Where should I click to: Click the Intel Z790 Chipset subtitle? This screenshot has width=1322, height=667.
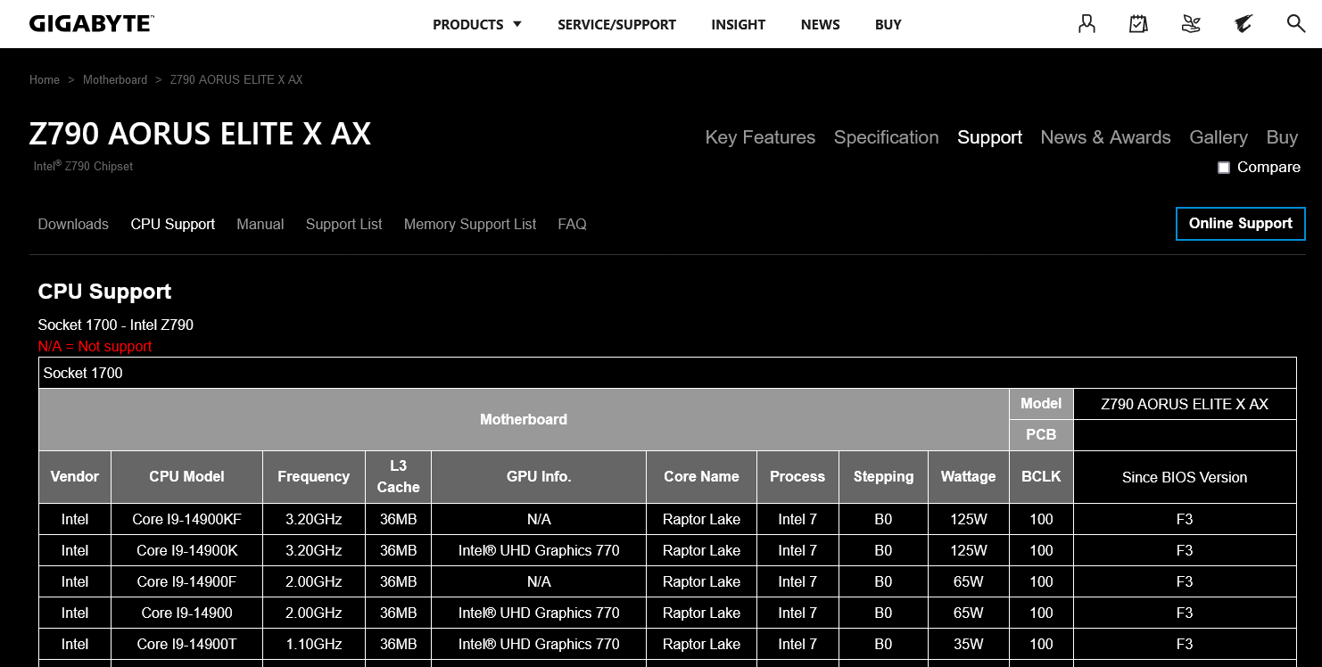point(83,166)
